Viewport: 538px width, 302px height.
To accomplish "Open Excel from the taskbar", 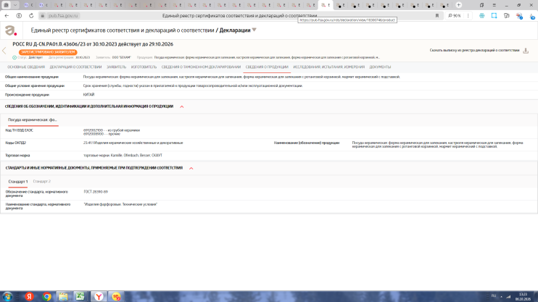I will [80, 296].
